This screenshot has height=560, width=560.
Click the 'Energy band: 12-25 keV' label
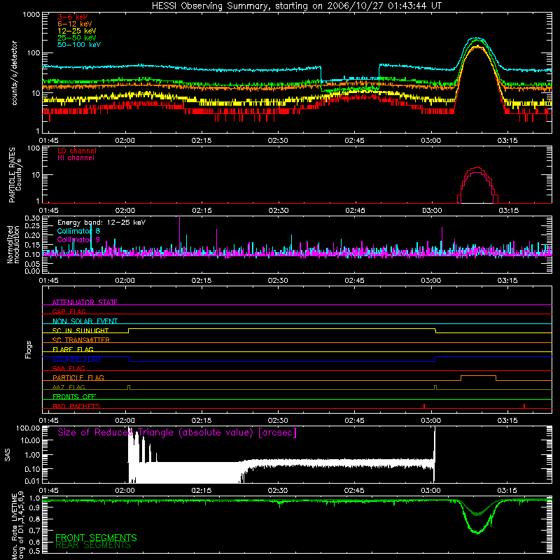[101, 223]
